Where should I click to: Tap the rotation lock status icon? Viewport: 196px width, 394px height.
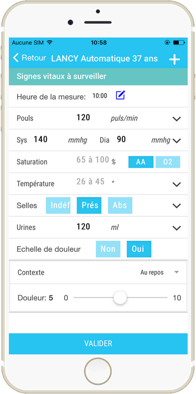(167, 42)
